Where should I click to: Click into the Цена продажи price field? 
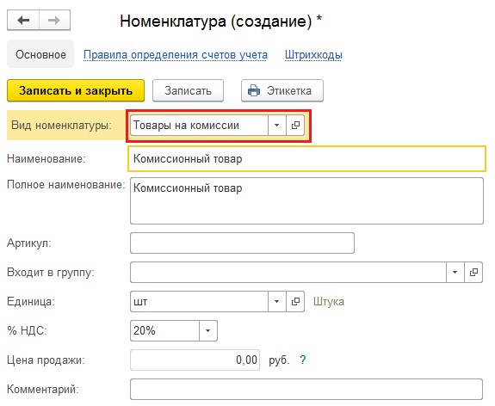pos(195,360)
